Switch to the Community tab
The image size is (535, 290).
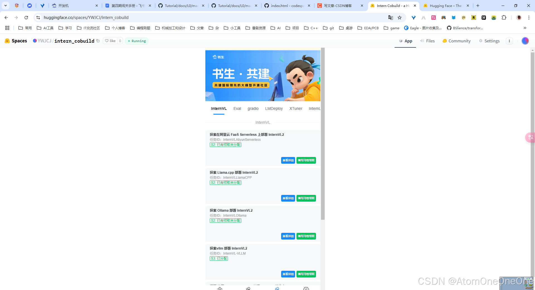point(456,41)
